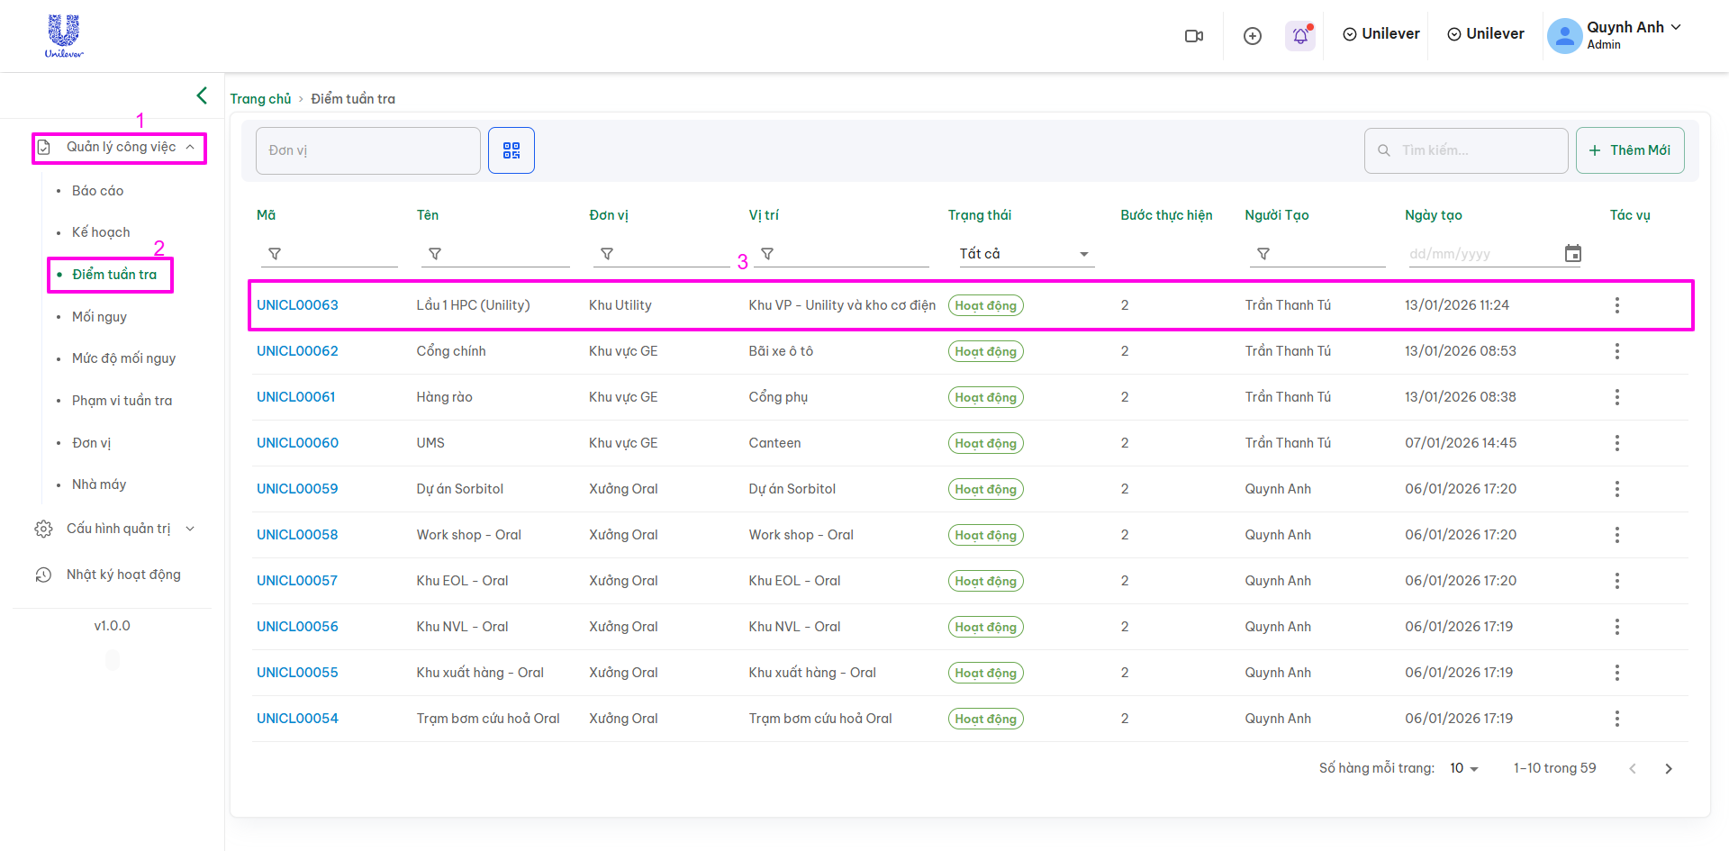Open the Trạng thái 'Tất cả' dropdown
Viewport: 1729px width, 851px height.
point(1025,254)
